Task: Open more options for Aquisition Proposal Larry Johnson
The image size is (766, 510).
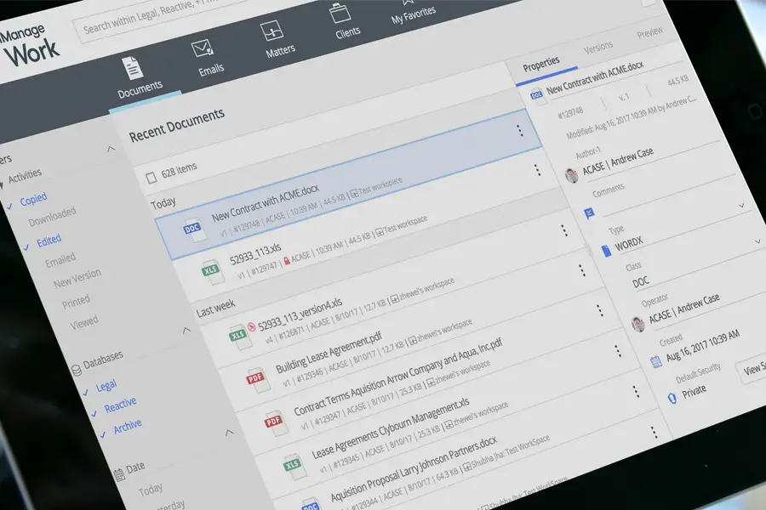Action: (636, 391)
